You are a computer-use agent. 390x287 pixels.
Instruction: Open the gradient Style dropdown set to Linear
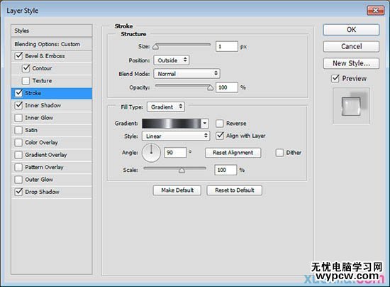(x=176, y=136)
